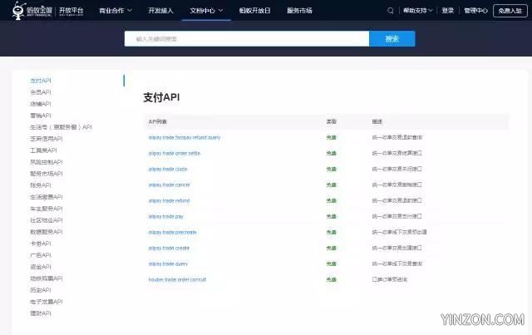This screenshot has height=335, width=532.
Task: Focus the keyword search input field
Action: pos(247,39)
